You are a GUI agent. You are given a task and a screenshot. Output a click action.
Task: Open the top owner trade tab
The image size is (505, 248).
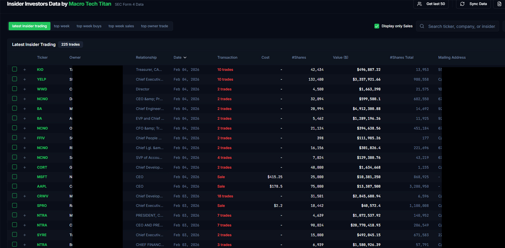[154, 26]
